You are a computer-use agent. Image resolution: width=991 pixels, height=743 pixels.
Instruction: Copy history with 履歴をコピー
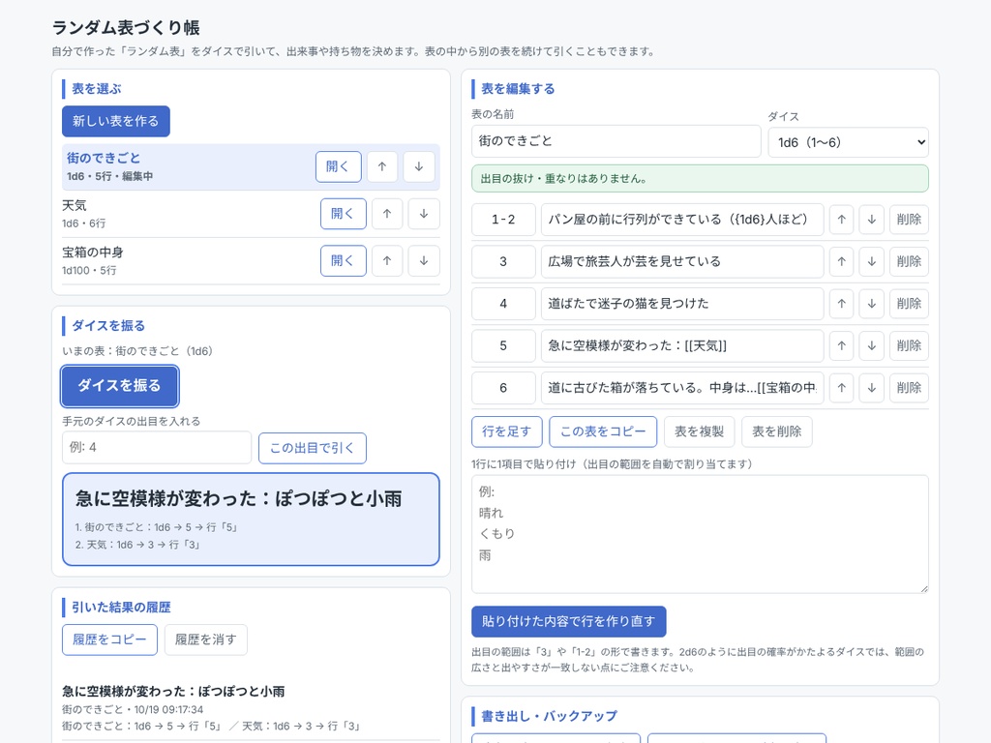tap(109, 639)
